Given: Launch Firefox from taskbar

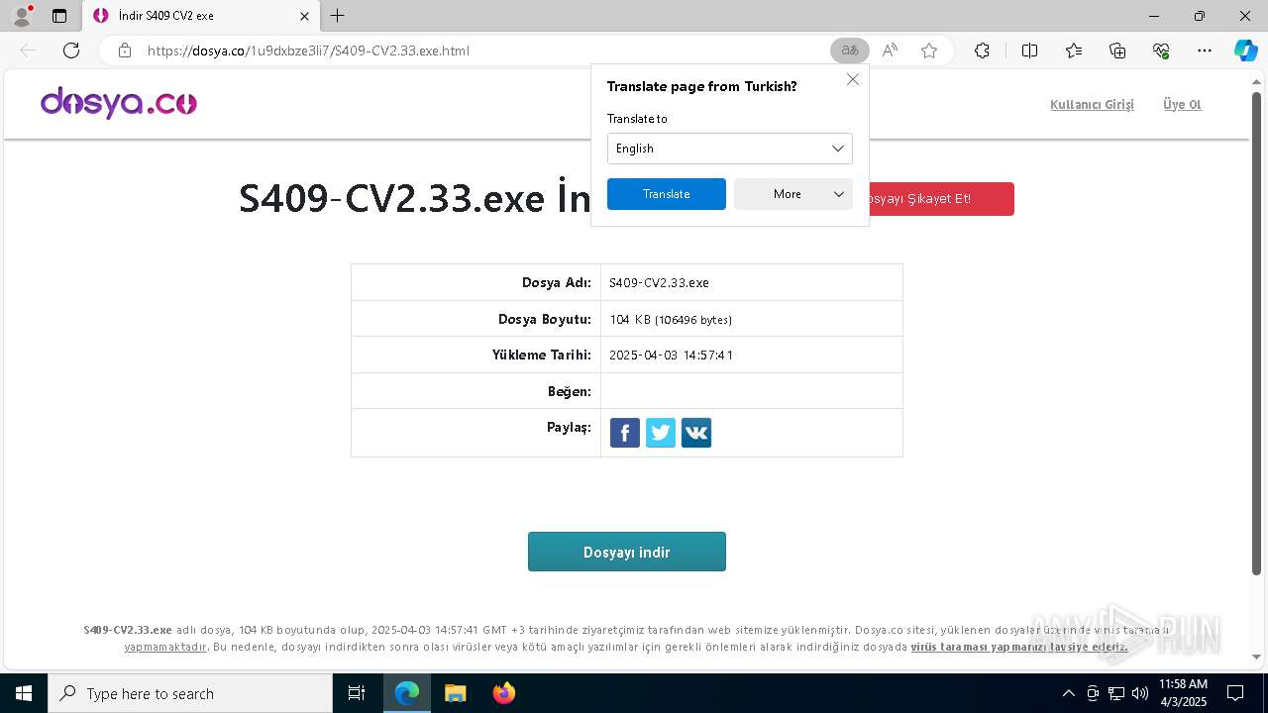Looking at the screenshot, I should coord(503,693).
